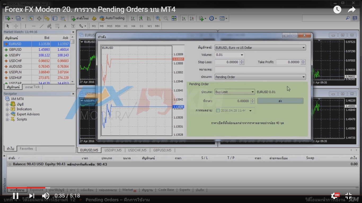Select the trendline drawing tool

[x=41, y=26]
